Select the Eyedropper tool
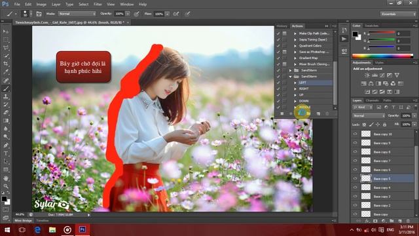This screenshot has height=236, width=419. (x=6, y=72)
